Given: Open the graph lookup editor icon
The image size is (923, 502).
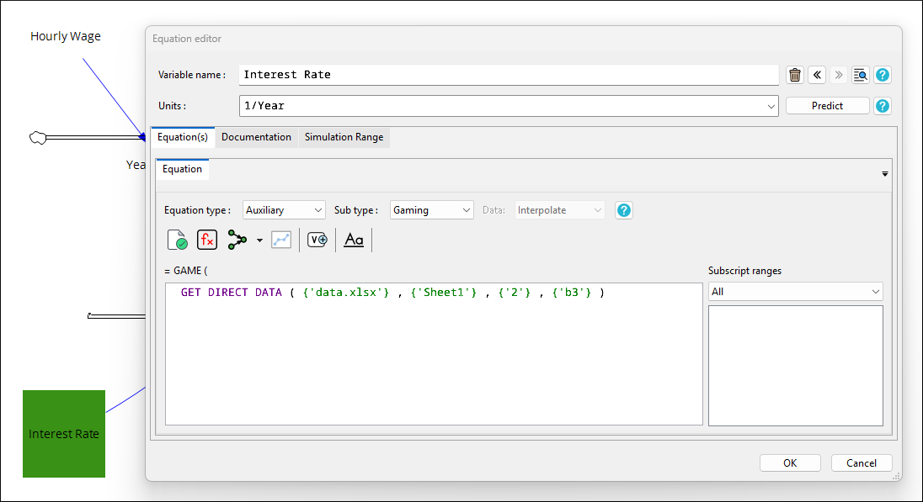Looking at the screenshot, I should coord(281,239).
